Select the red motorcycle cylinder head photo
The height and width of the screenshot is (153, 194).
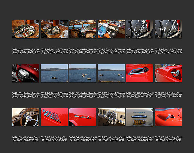coord(26,73)
